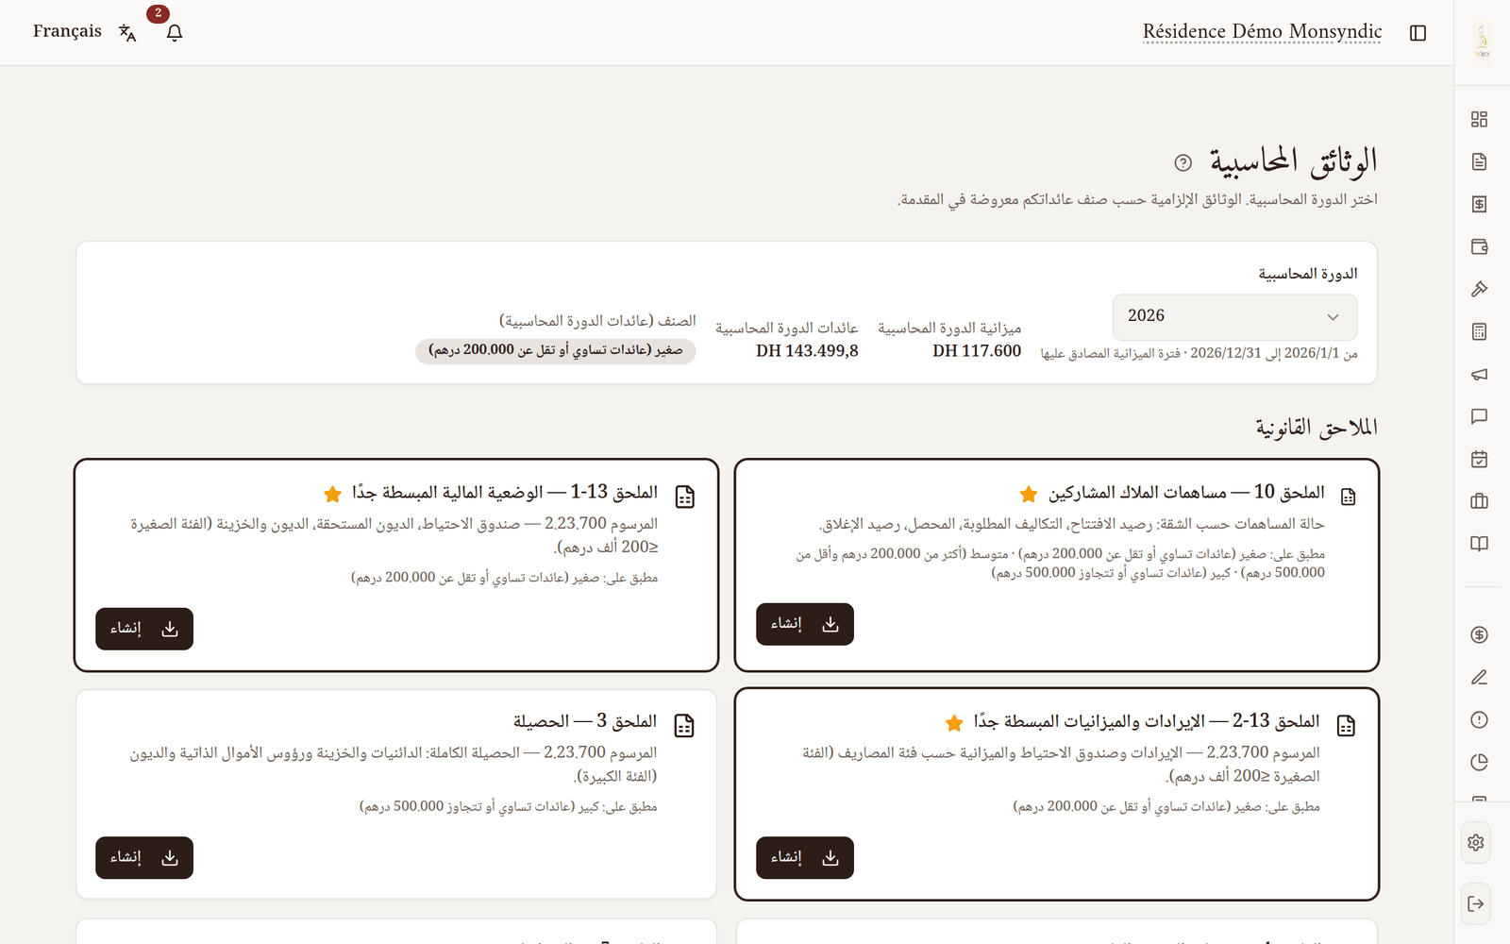Screen dimensions: 1510x944
Task: Click the star icon on الملحق 13-1 card
Action: [x=332, y=494]
